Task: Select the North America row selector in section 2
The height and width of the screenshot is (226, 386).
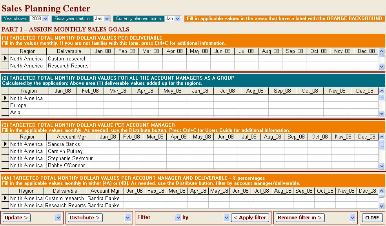Action: pyautogui.click(x=5, y=98)
